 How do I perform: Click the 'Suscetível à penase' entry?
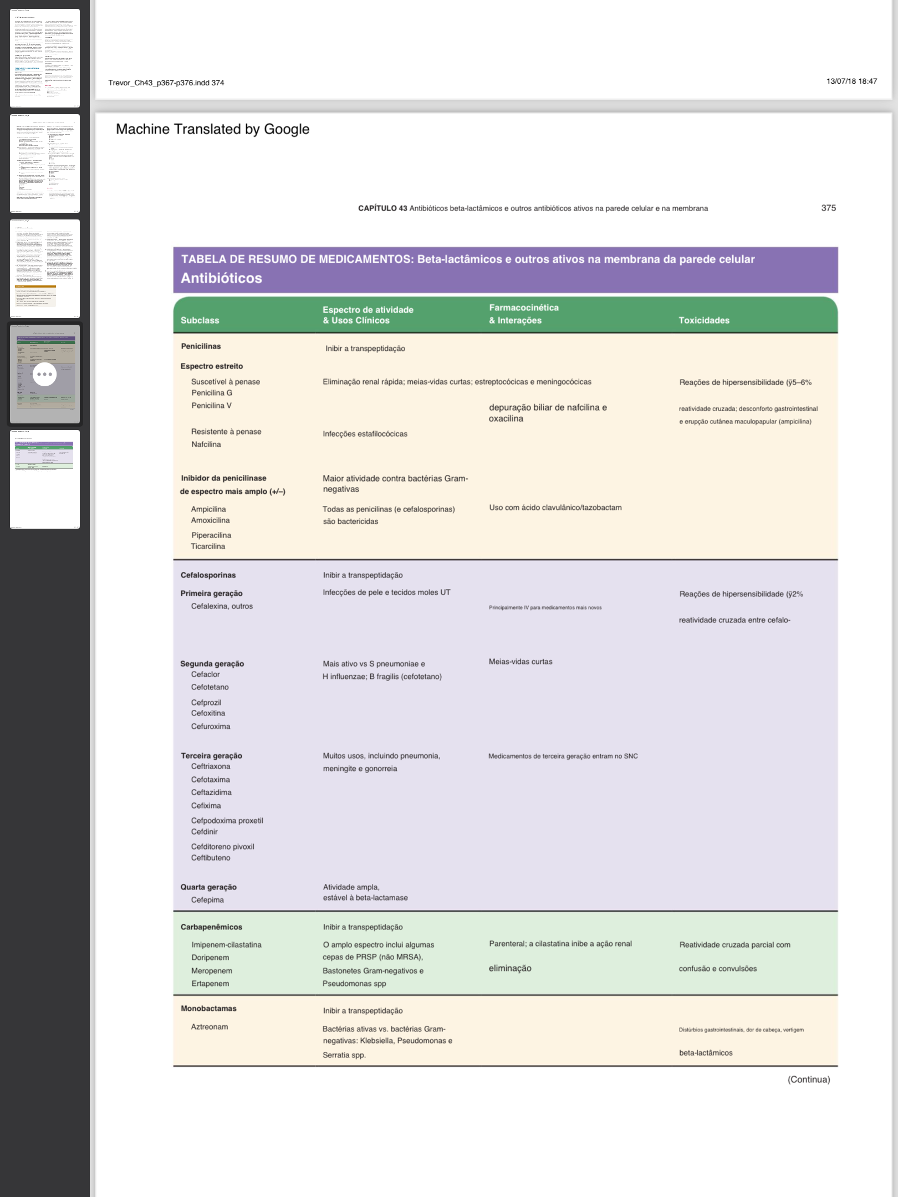[x=226, y=382]
